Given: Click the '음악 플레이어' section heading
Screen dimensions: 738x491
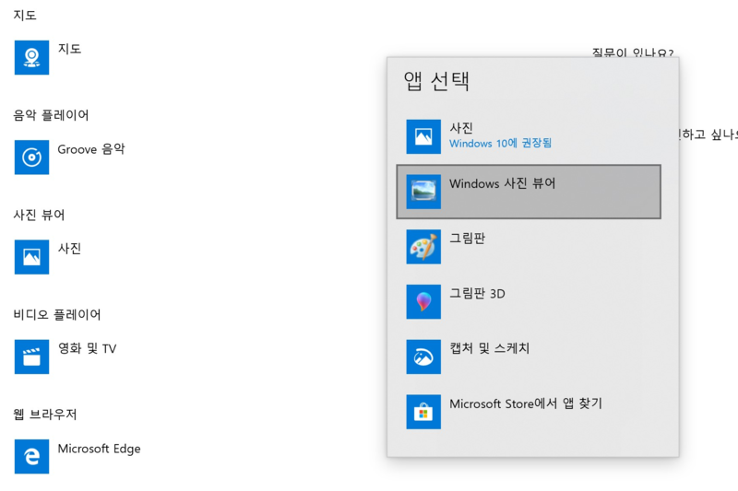Looking at the screenshot, I should point(51,115).
